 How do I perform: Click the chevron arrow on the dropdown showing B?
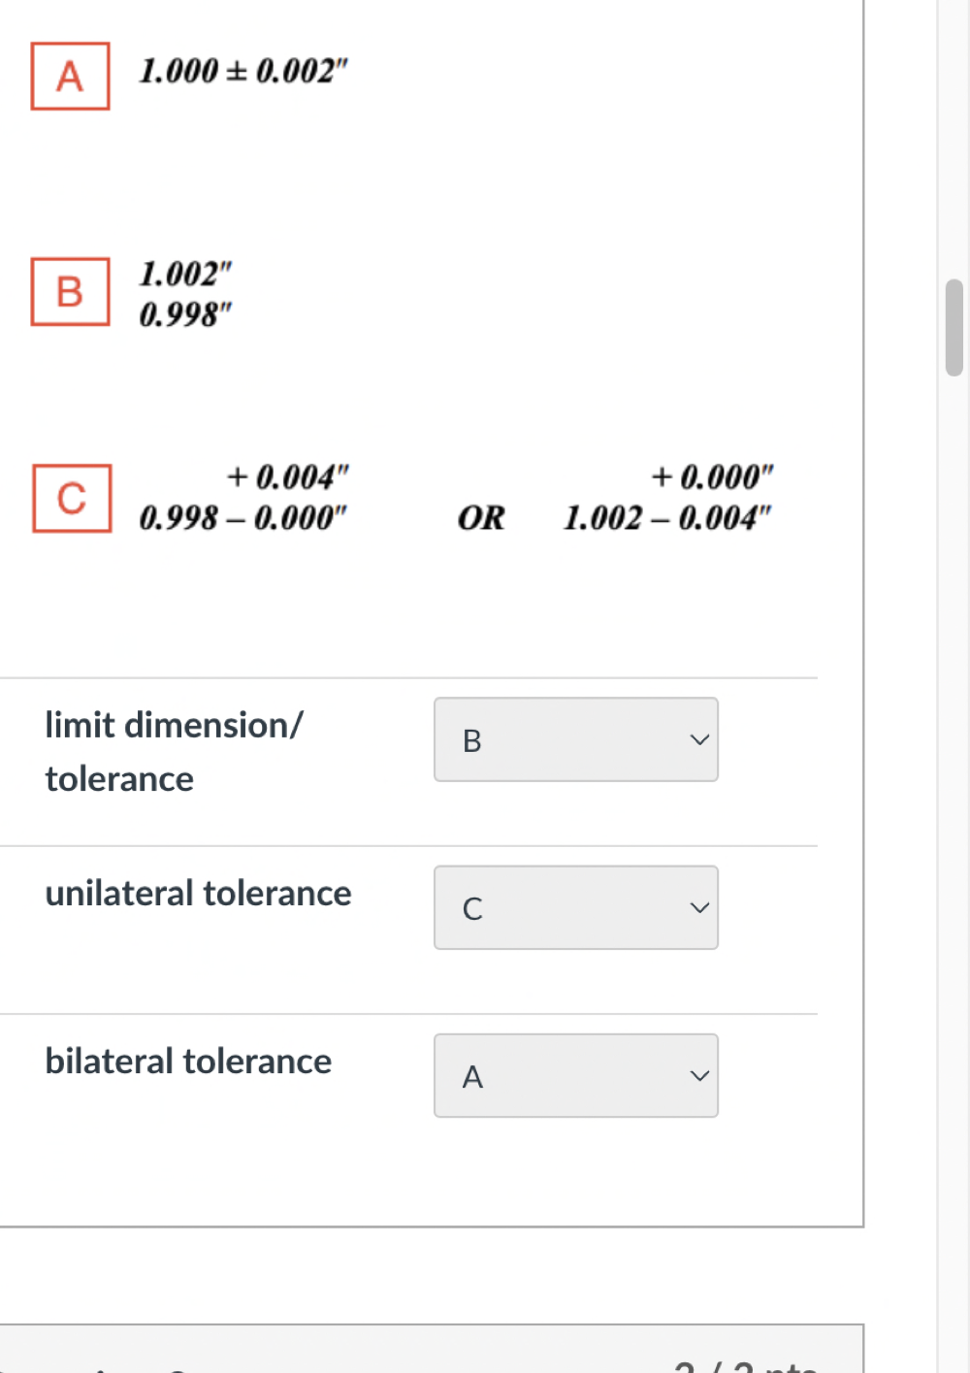[699, 740]
